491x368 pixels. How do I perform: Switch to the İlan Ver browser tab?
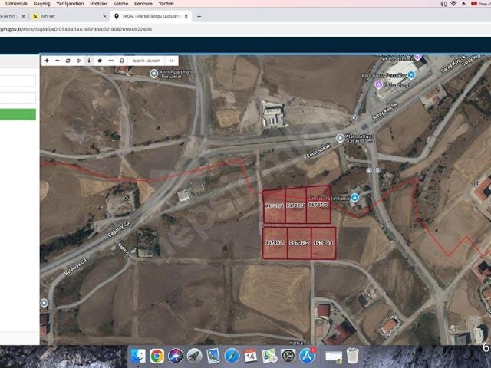coord(69,16)
